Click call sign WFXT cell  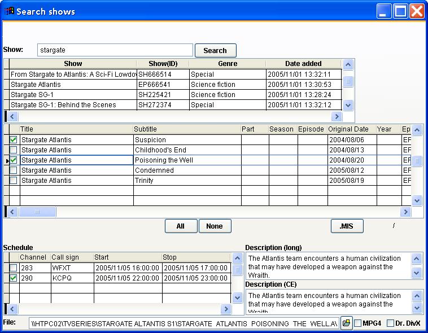point(72,268)
